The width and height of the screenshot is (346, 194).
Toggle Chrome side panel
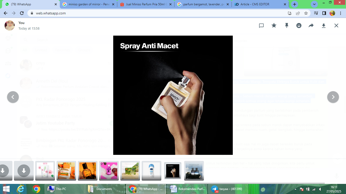click(x=324, y=13)
